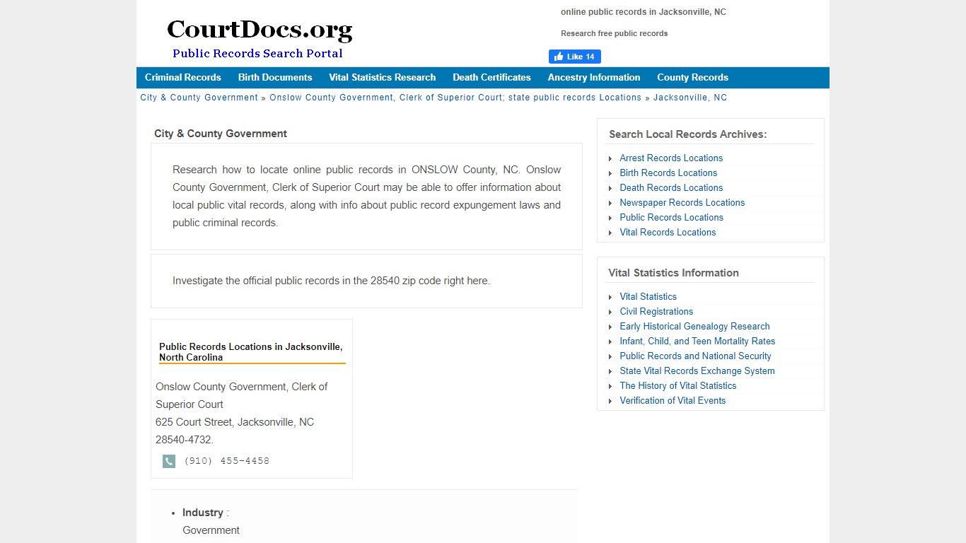Visit the Early Historical Genealogy Research link

694,327
